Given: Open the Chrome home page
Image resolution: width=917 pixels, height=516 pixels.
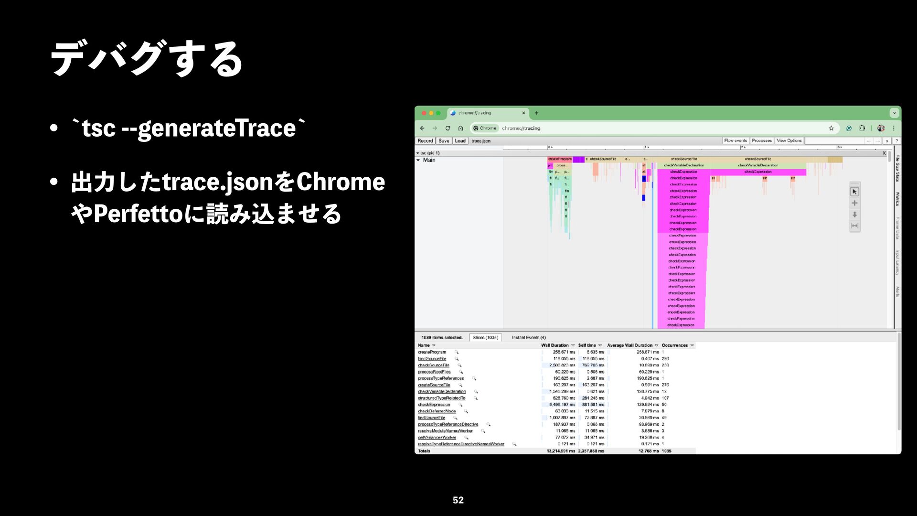Looking at the screenshot, I should (460, 128).
